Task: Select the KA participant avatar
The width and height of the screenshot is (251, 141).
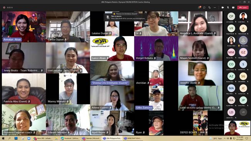Action: pyautogui.click(x=231, y=100)
